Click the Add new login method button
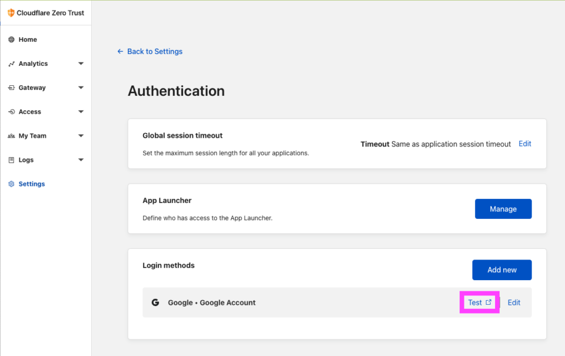Image resolution: width=565 pixels, height=356 pixels. tap(501, 270)
